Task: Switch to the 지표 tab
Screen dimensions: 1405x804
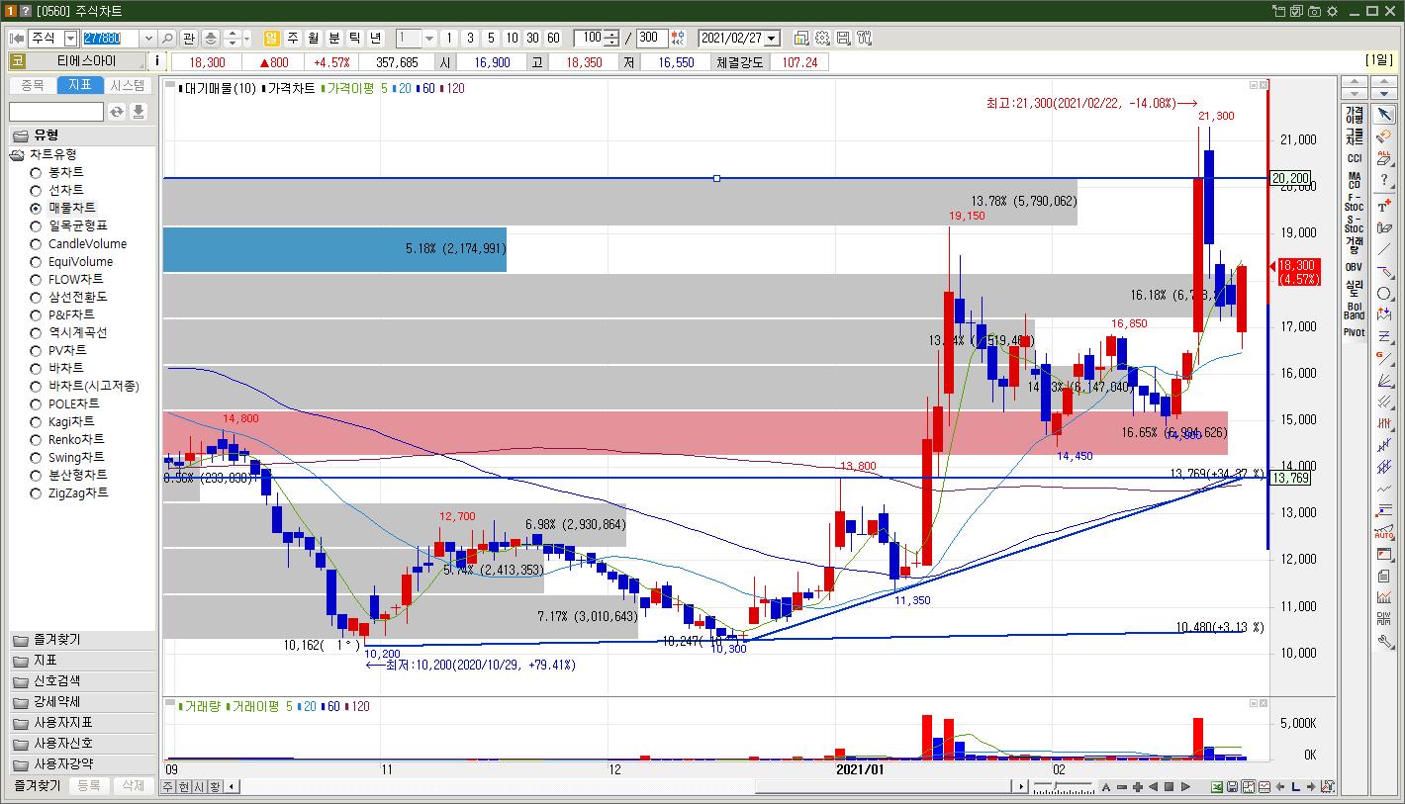Action: tap(80, 85)
